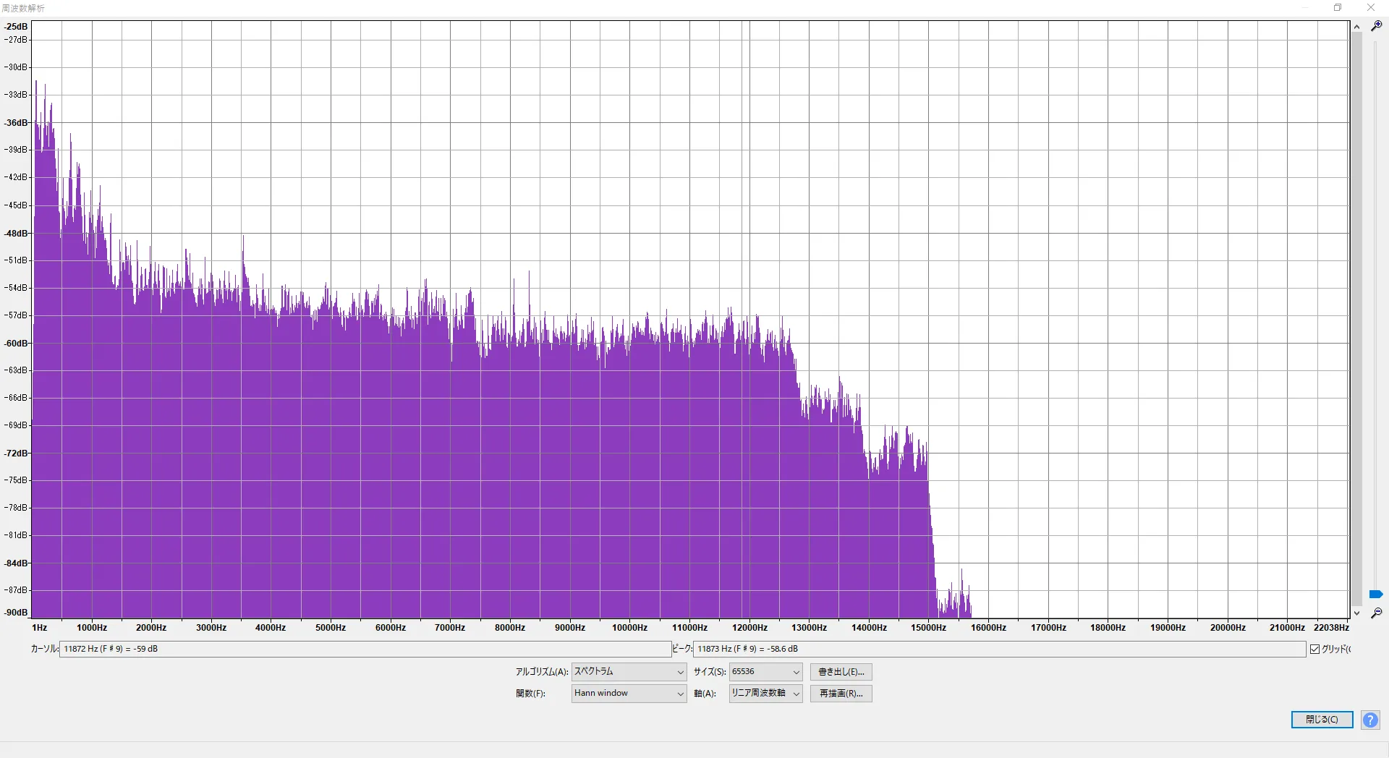Open the blue help question-mark icon
1389x758 pixels.
(1370, 720)
